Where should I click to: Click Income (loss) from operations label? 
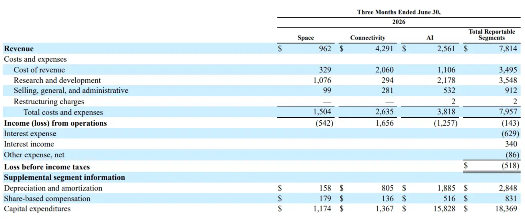coord(56,123)
